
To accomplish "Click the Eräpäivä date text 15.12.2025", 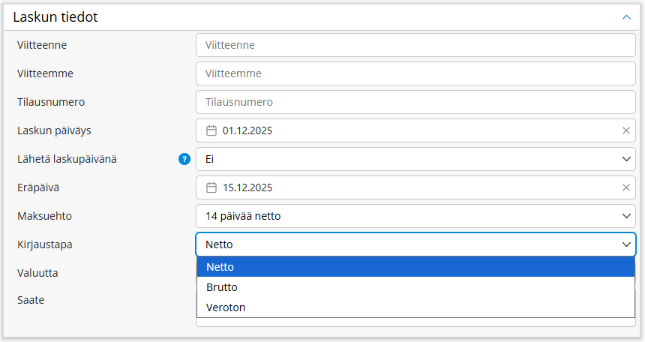I will pos(247,187).
